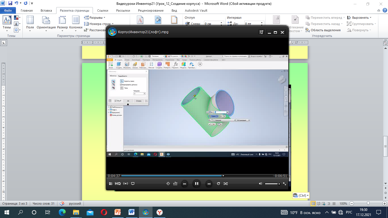Open the Файл tab in Word
This screenshot has width=388, height=218.
point(8,11)
